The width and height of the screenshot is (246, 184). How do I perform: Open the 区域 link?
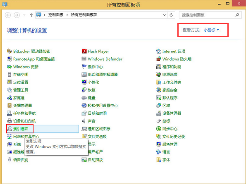(x=166, y=106)
